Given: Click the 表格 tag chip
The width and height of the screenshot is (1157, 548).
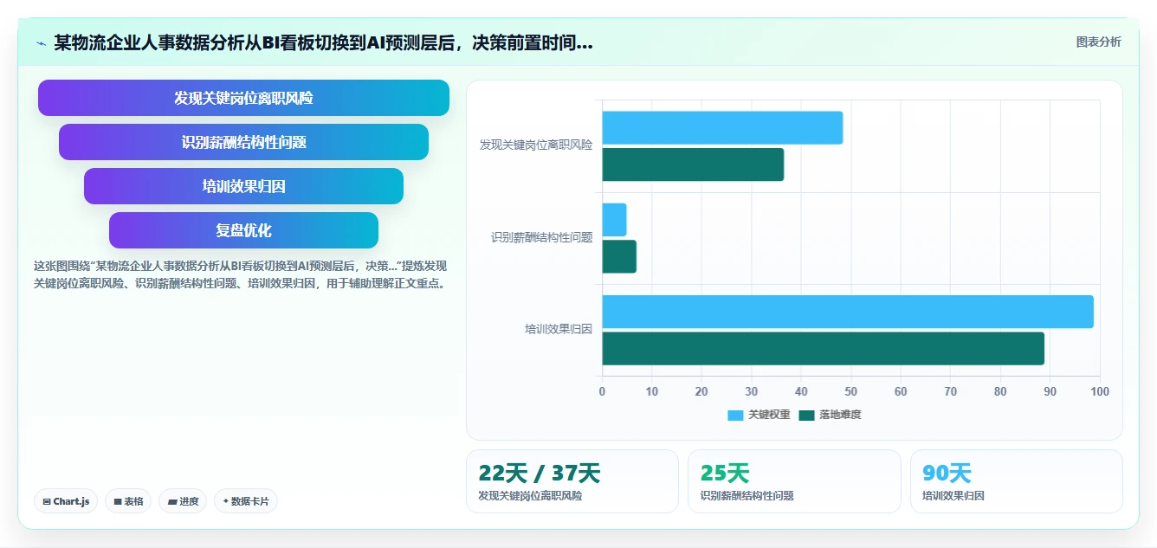Looking at the screenshot, I should (128, 501).
